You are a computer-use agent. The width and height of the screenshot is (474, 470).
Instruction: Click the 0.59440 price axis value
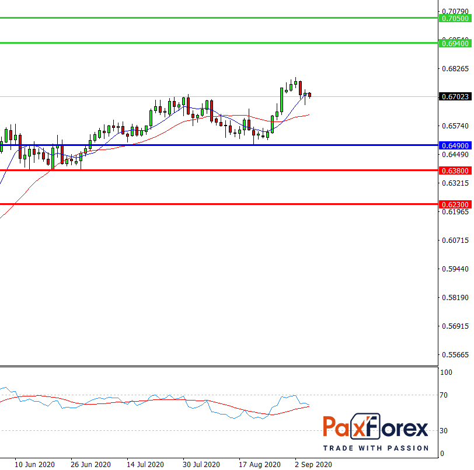(455, 269)
